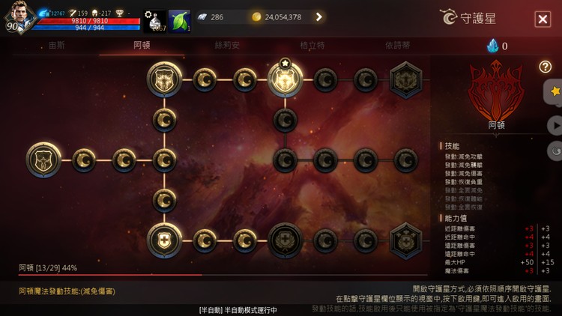Open the crescent moon side icon
This screenshot has width=562, height=316.
pos(555,151)
